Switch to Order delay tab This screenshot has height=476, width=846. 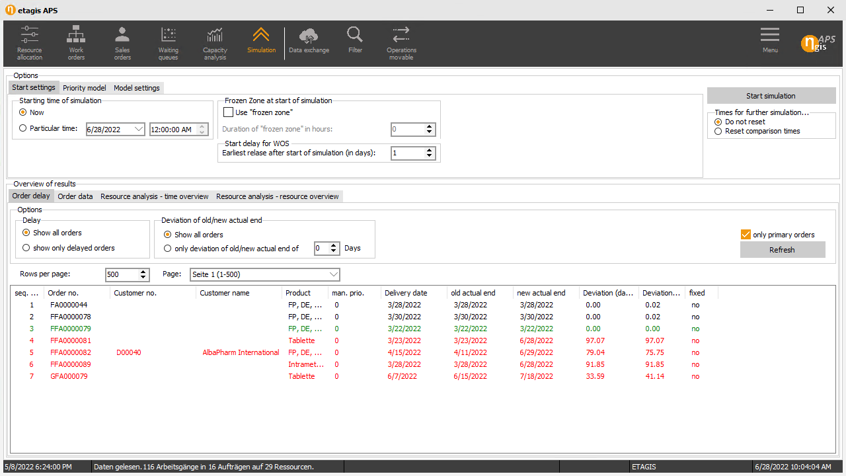pos(31,196)
